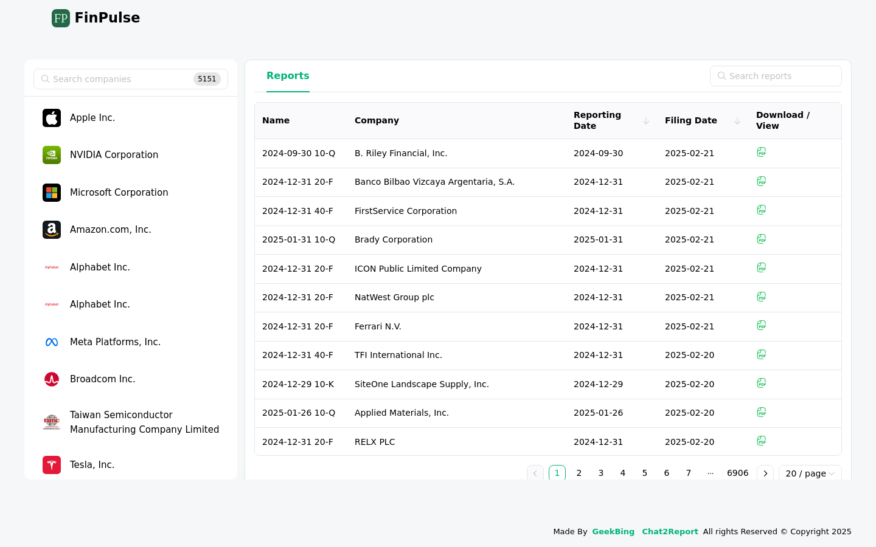
Task: Select Microsoft Corporation name in list
Action: (119, 193)
